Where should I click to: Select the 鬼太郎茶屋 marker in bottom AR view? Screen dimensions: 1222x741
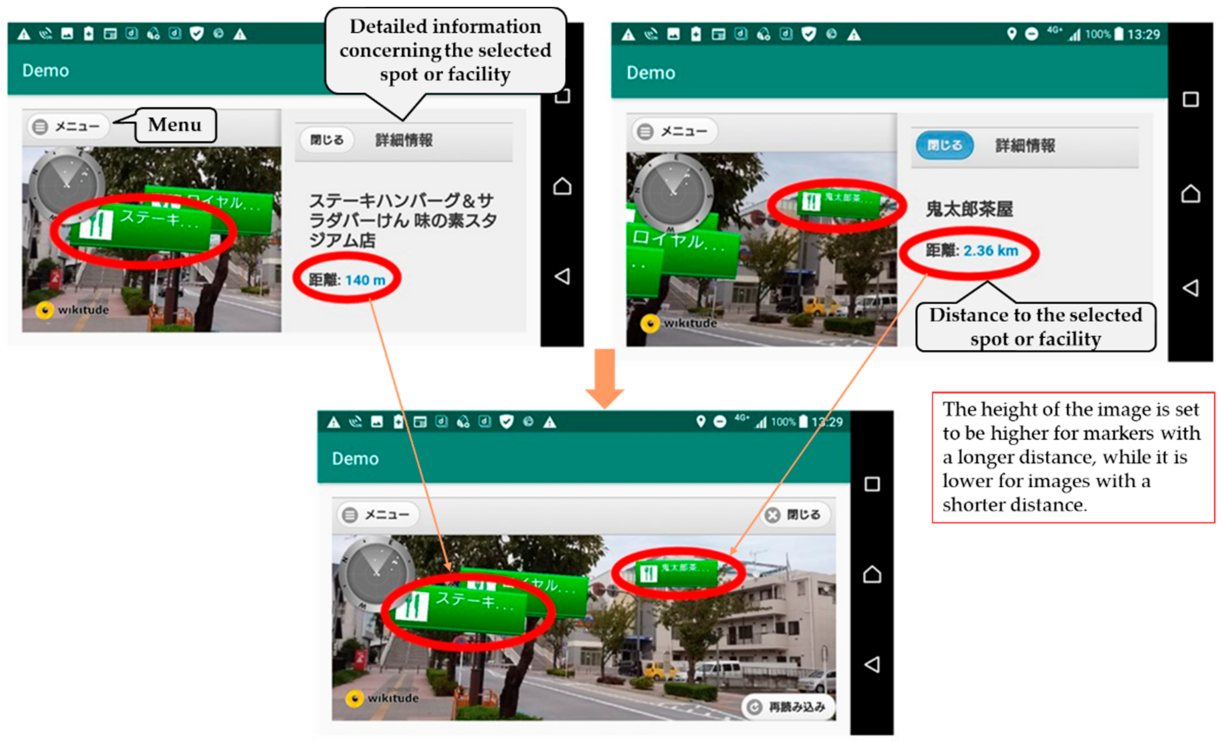pos(676,572)
